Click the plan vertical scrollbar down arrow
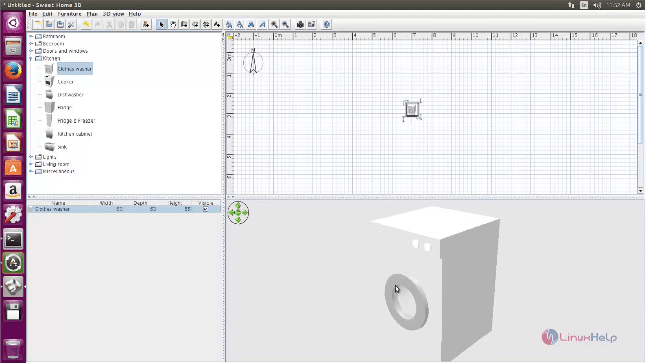The height and width of the screenshot is (363, 646). [x=641, y=191]
